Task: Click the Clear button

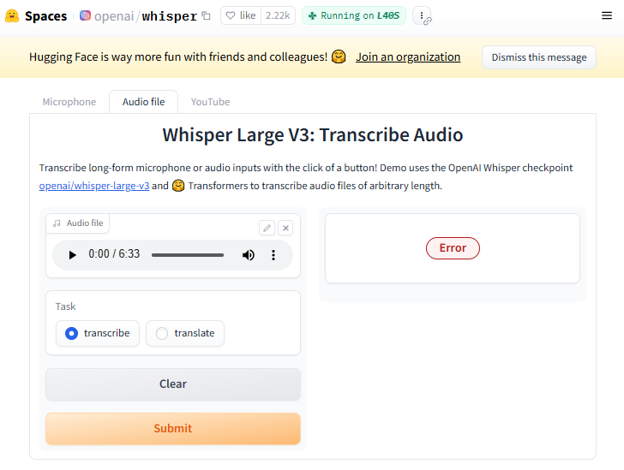Action: (x=173, y=384)
